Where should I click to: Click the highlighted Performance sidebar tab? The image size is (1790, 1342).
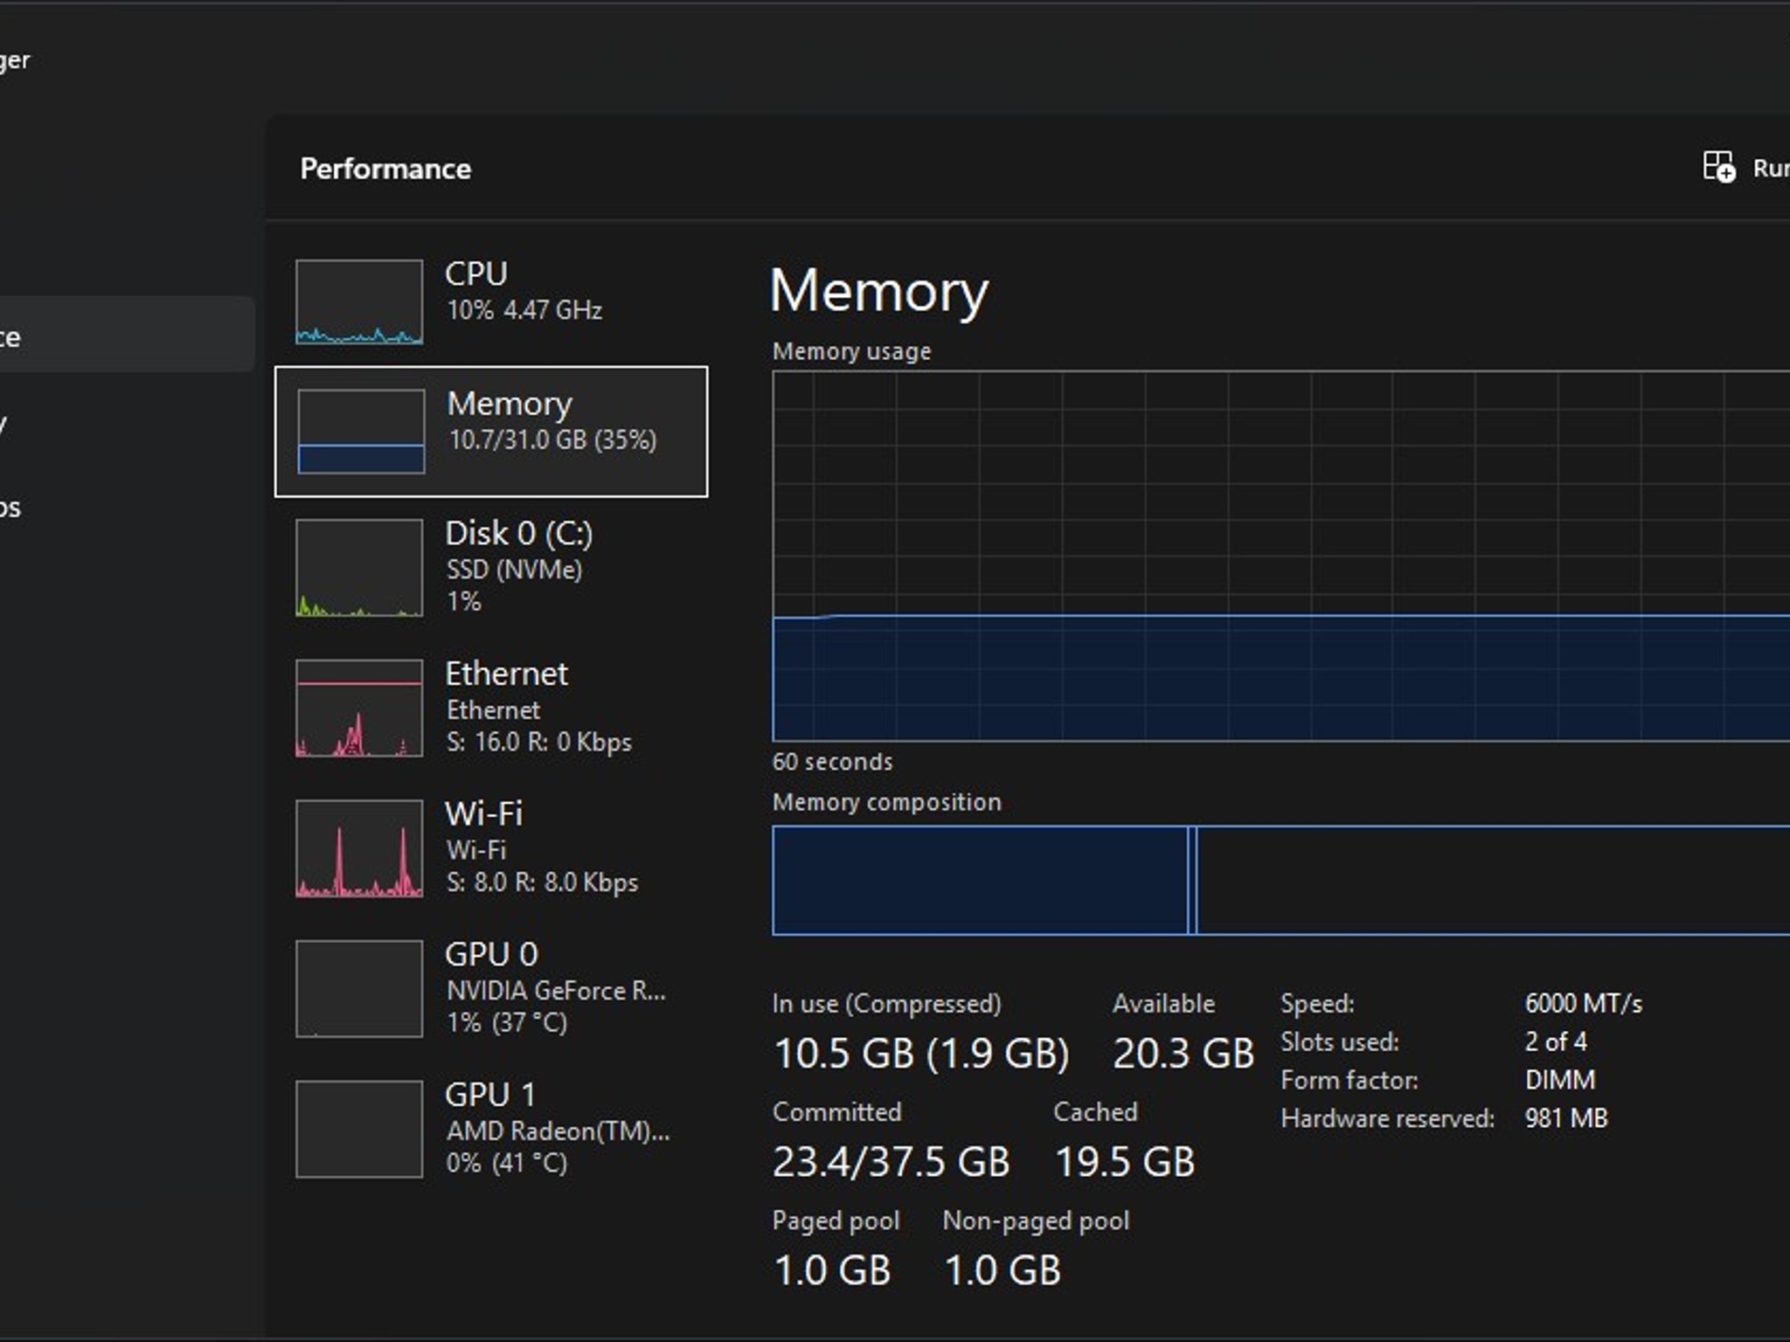pos(122,335)
